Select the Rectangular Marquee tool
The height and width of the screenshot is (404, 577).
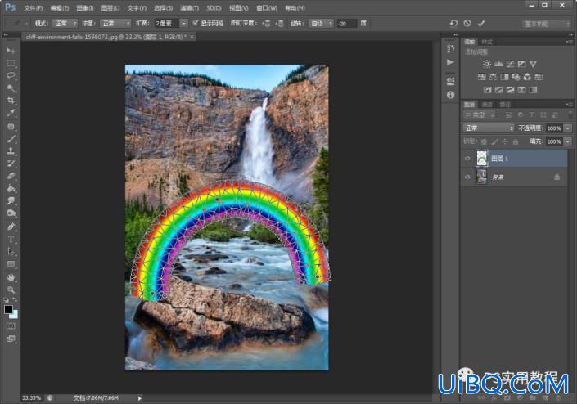[x=11, y=63]
